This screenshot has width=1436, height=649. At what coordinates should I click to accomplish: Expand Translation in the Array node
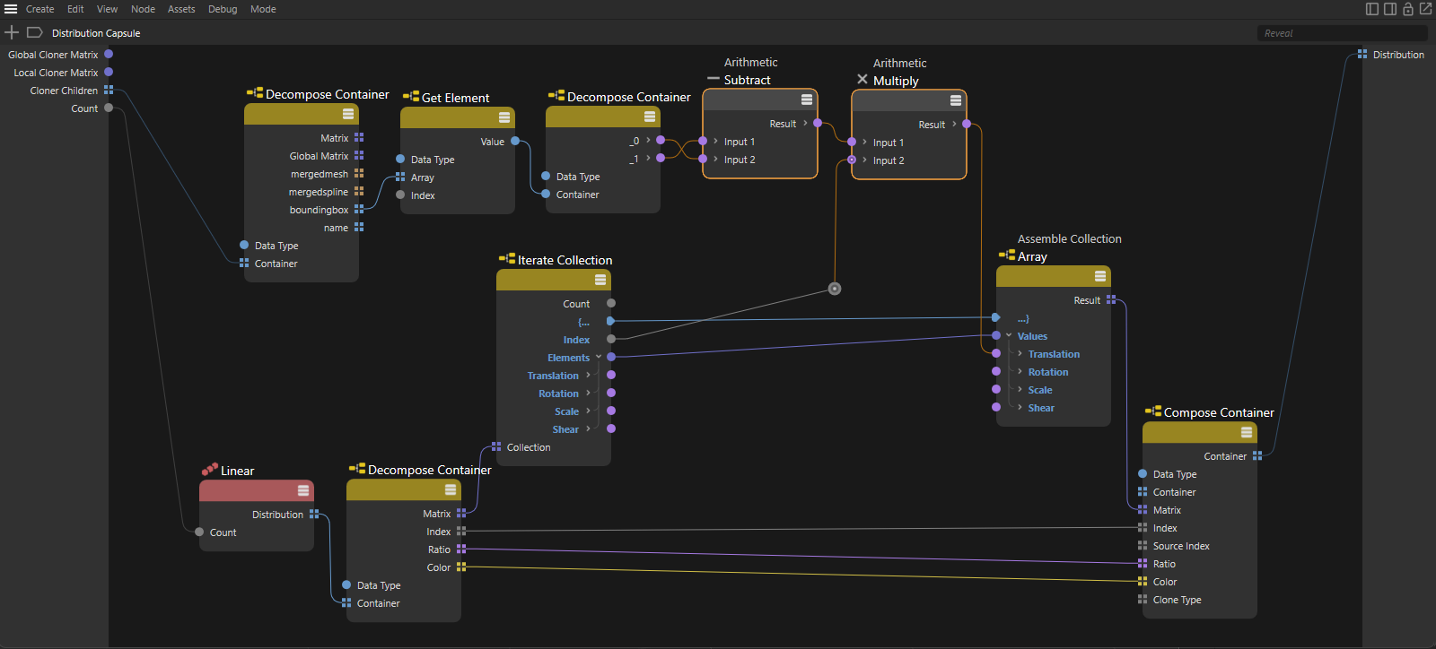(x=1020, y=354)
